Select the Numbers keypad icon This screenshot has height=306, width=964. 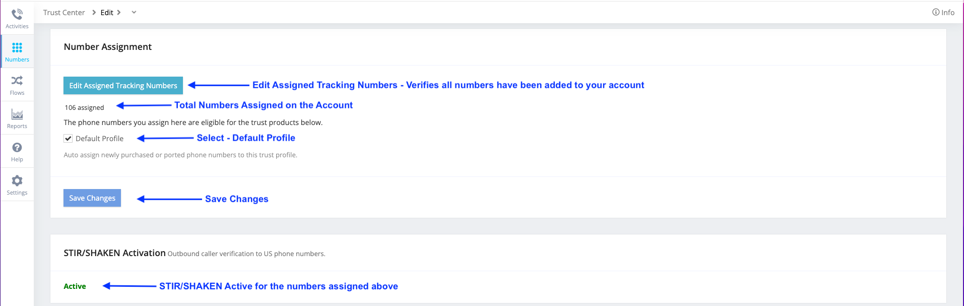pos(17,47)
